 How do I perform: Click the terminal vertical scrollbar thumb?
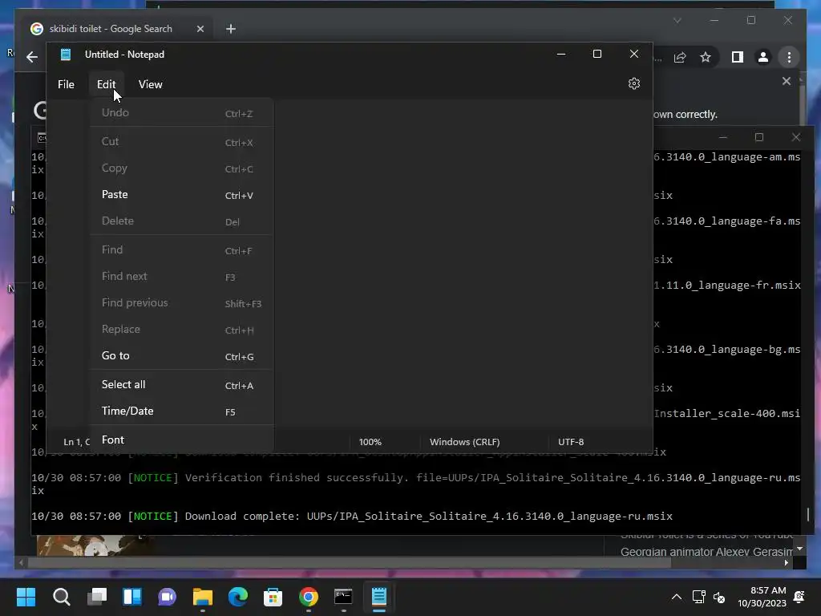808,514
